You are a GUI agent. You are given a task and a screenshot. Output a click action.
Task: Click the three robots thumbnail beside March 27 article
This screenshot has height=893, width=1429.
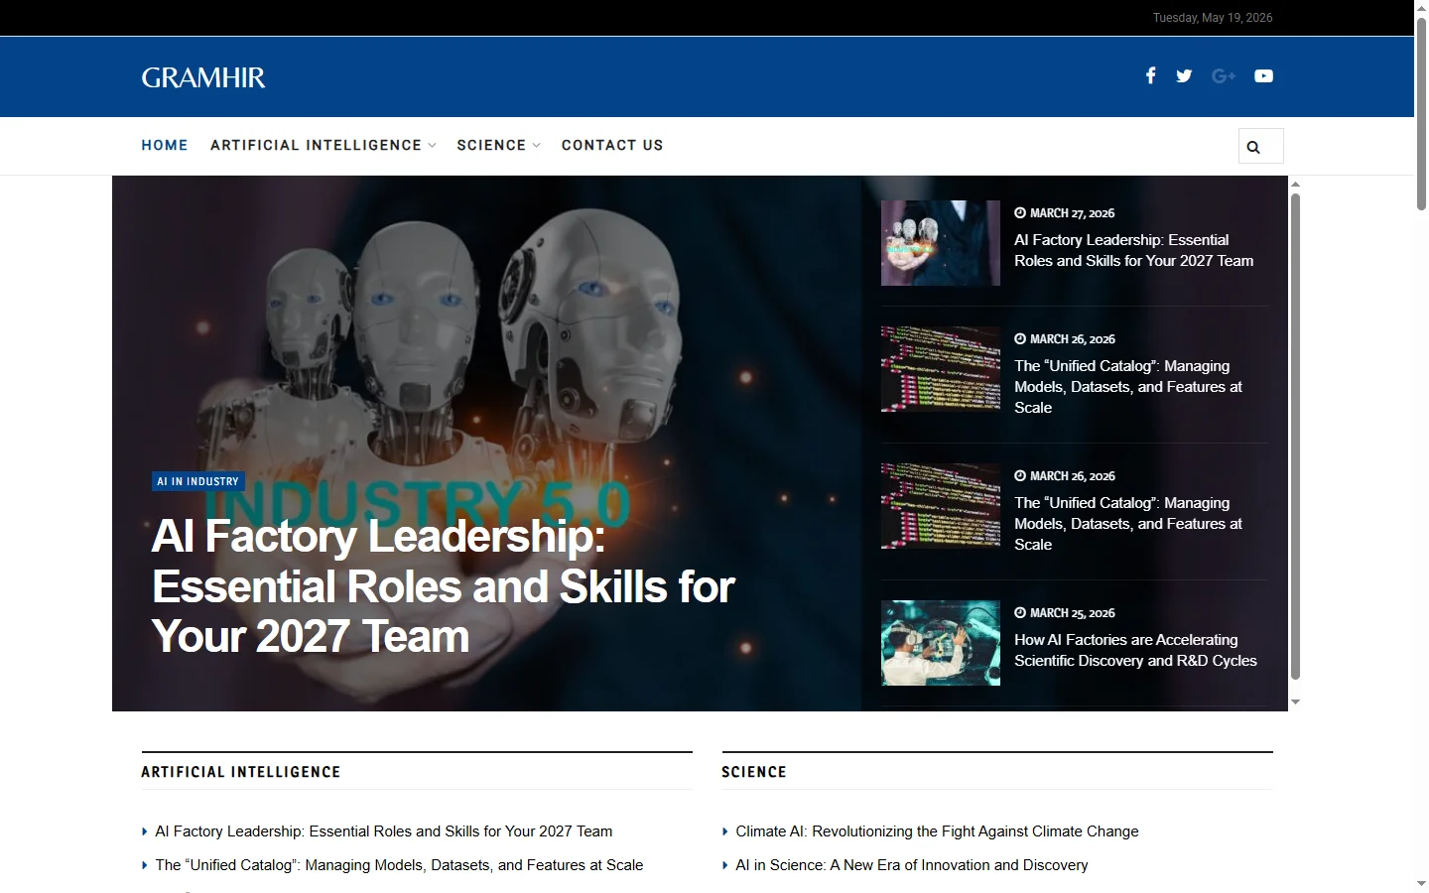point(941,243)
